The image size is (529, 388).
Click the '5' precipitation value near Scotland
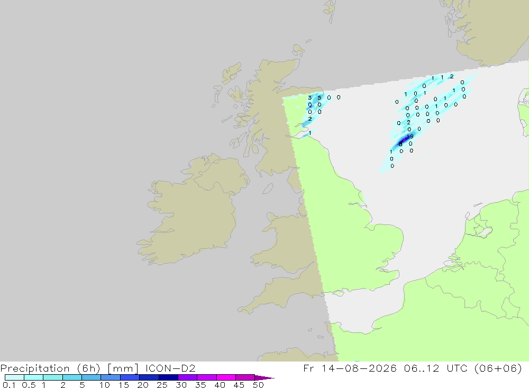[x=319, y=97]
